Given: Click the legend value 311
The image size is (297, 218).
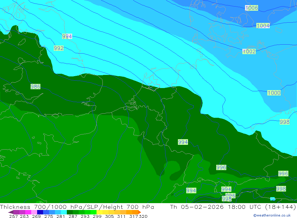Looking at the screenshot, I should click(x=121, y=216).
